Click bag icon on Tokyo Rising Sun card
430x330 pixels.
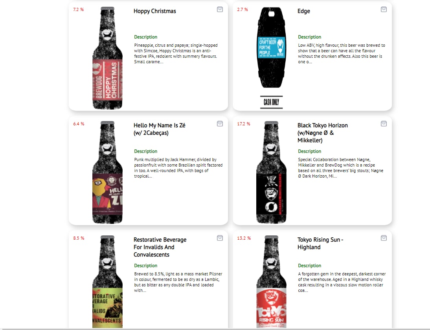pyautogui.click(x=384, y=238)
